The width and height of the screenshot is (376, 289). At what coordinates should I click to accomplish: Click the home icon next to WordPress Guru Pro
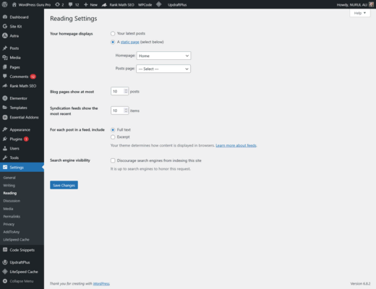14,4
